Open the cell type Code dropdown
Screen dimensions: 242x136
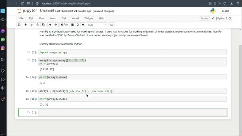pos(97,25)
